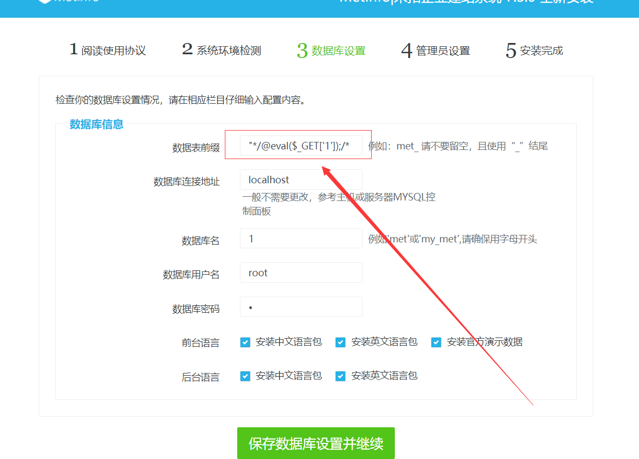
Task: Toggle the frontend 安装中文语言包 checkbox
Action: (x=245, y=342)
